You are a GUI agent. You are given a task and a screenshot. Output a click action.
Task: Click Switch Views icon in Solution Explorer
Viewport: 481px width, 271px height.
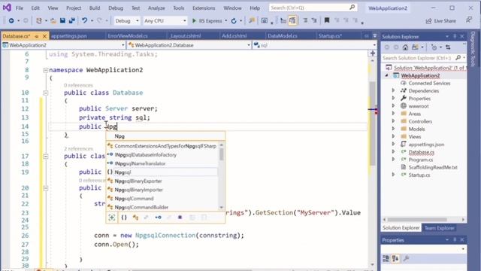click(415, 47)
